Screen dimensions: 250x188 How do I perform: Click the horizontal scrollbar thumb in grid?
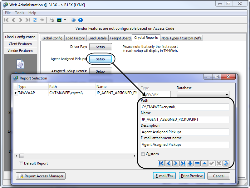[x=22, y=156]
